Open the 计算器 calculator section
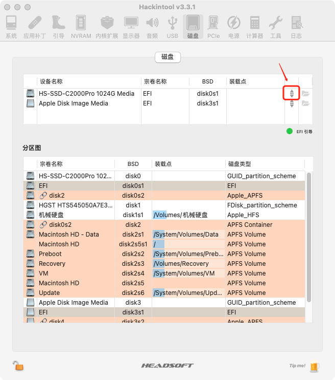The width and height of the screenshot is (335, 380). (x=254, y=27)
